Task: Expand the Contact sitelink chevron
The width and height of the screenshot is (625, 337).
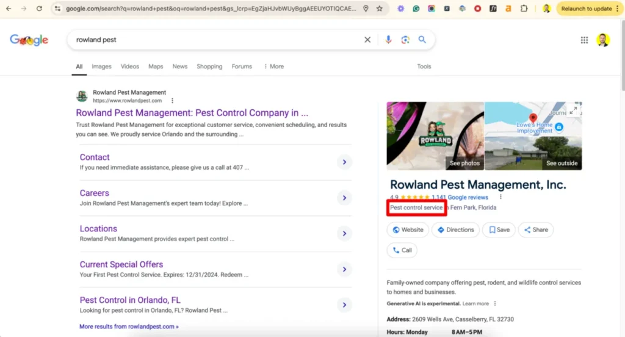Action: 344,162
